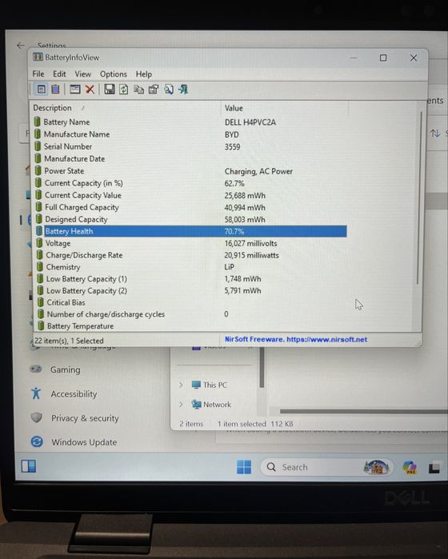
Task: Open Accessibility settings page
Action: (x=74, y=394)
